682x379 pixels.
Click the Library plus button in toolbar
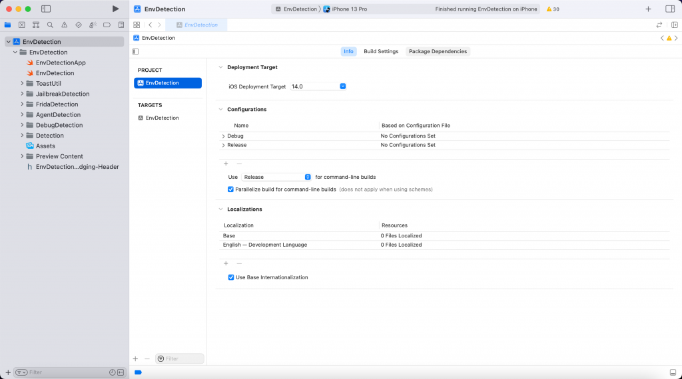(648, 9)
